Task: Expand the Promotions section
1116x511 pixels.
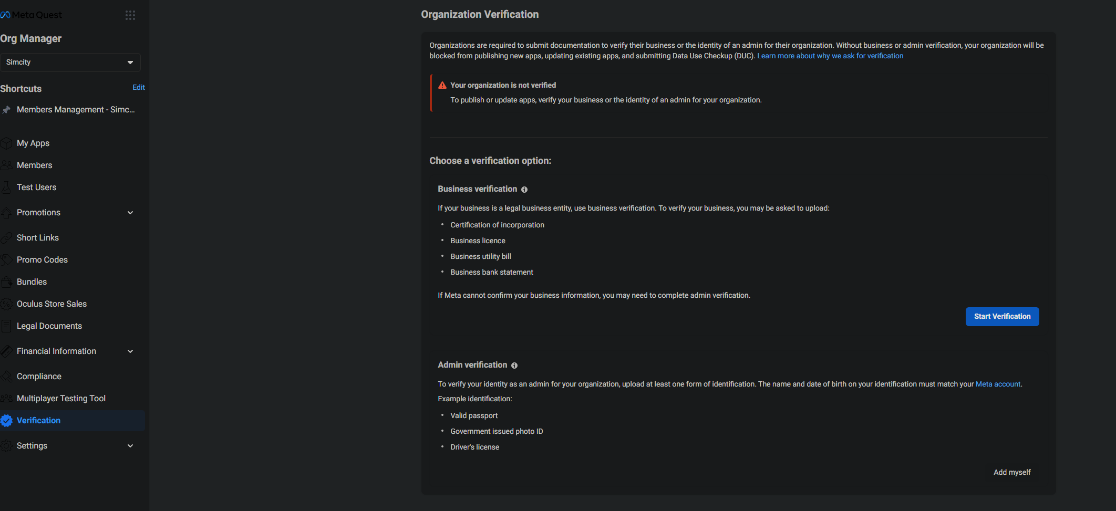Action: tap(130, 213)
